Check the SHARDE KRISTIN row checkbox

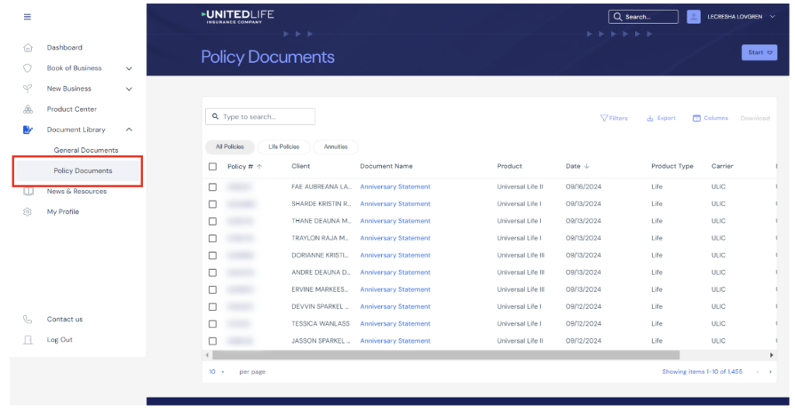coord(213,204)
